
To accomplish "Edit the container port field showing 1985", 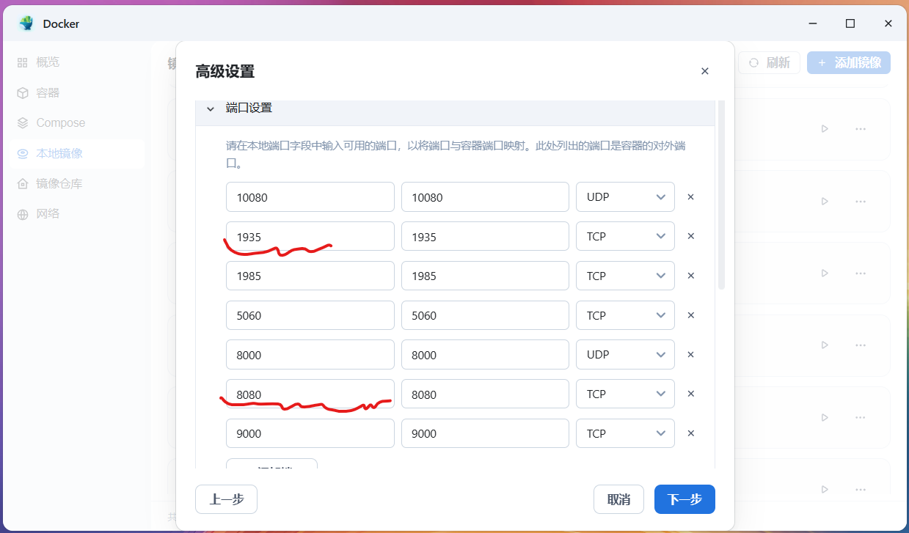I will pos(485,276).
